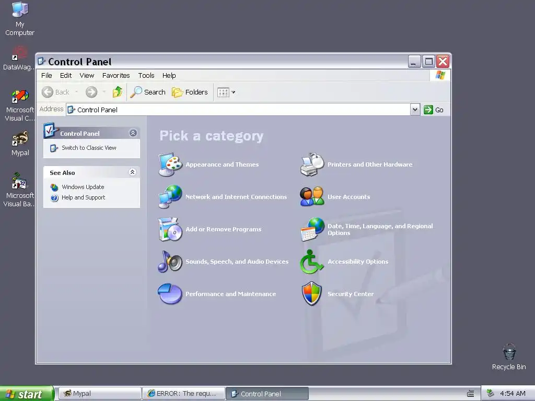Toggle the Folders pane toolbar button
The width and height of the screenshot is (535, 401).
click(190, 92)
